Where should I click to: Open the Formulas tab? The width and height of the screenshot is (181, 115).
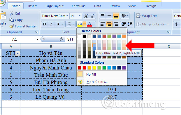click(78, 6)
